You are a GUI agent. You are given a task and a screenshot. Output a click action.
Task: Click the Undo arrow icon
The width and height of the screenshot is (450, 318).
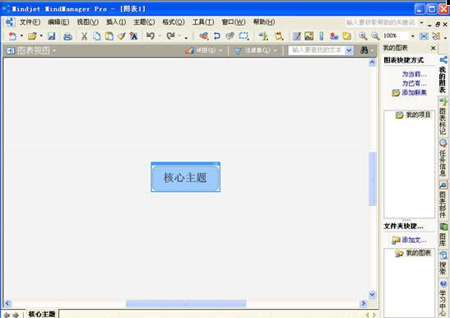tap(151, 36)
